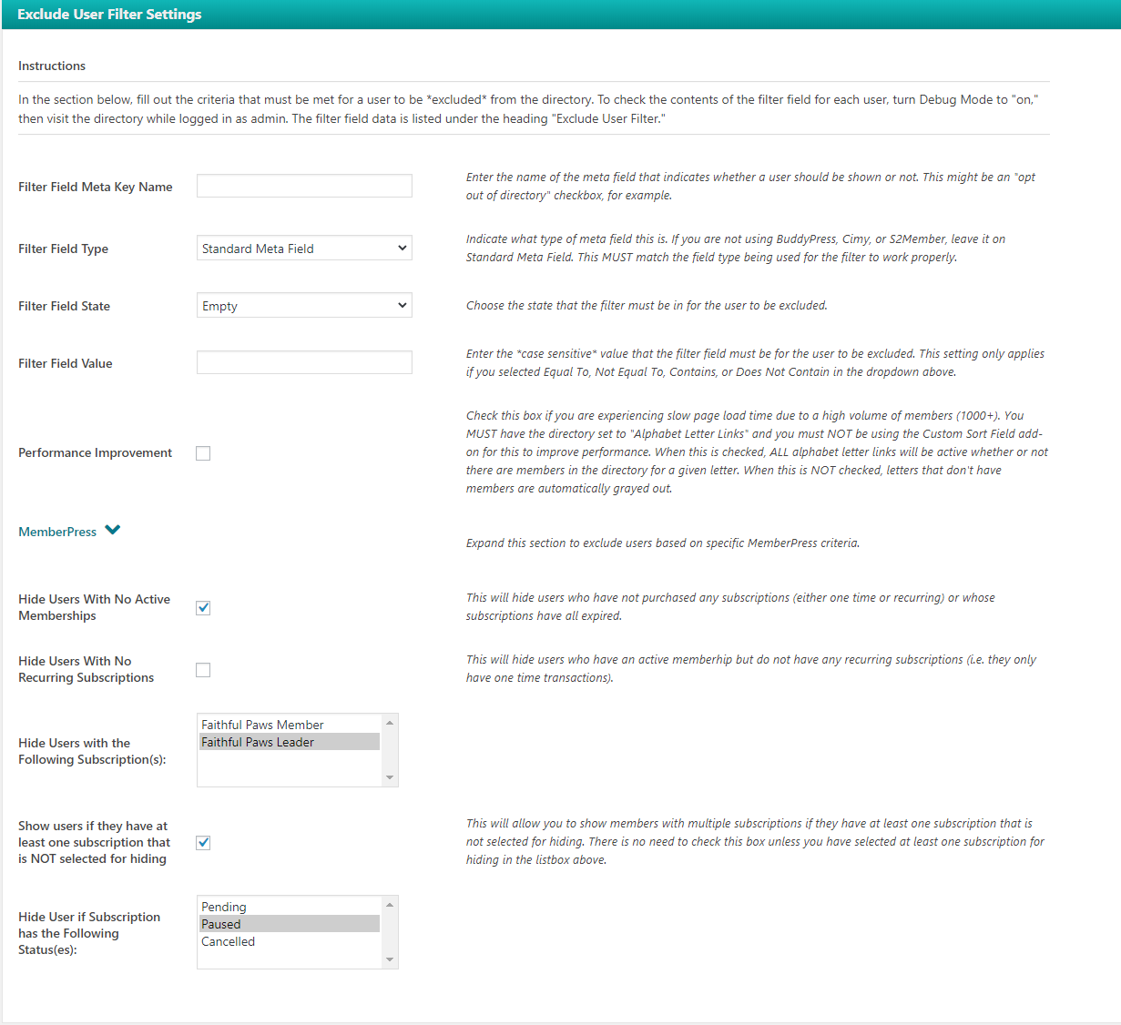Uncheck Hide Users With No Active Memberships

tap(203, 608)
